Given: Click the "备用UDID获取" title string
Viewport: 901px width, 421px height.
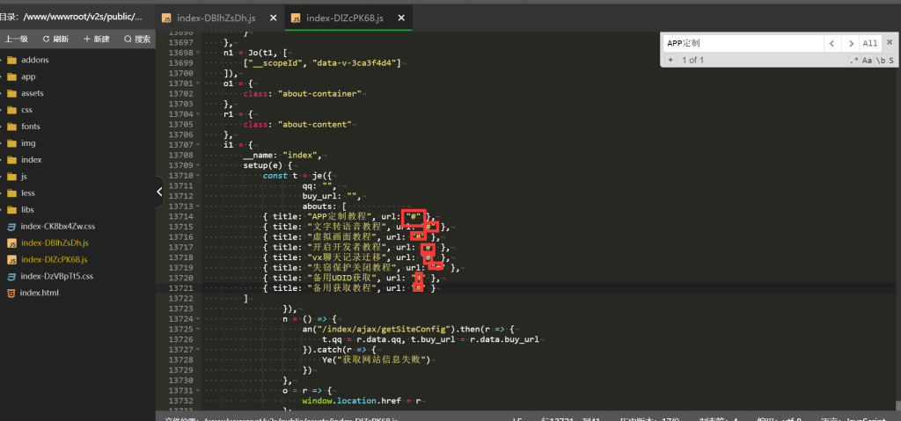Looking at the screenshot, I should point(341,279).
